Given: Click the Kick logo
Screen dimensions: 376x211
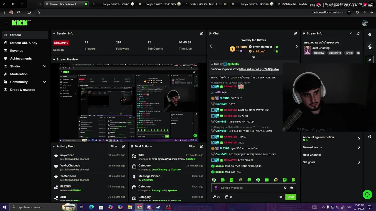Looking at the screenshot, I should pyautogui.click(x=21, y=23).
